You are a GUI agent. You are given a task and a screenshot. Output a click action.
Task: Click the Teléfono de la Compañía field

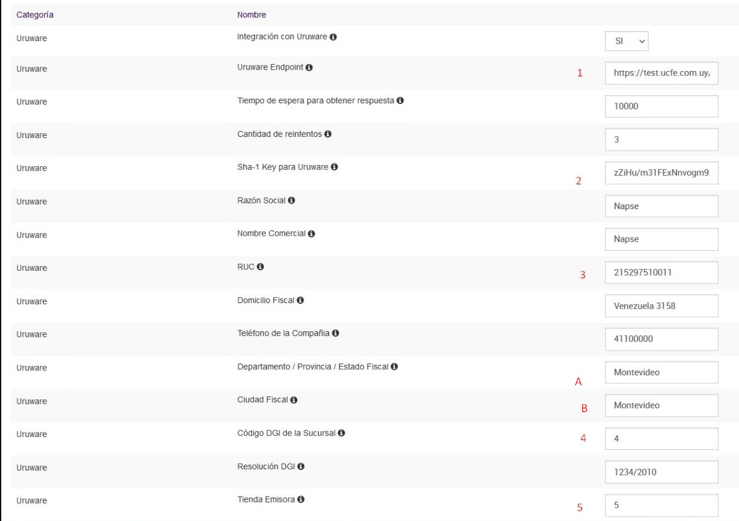coord(661,339)
